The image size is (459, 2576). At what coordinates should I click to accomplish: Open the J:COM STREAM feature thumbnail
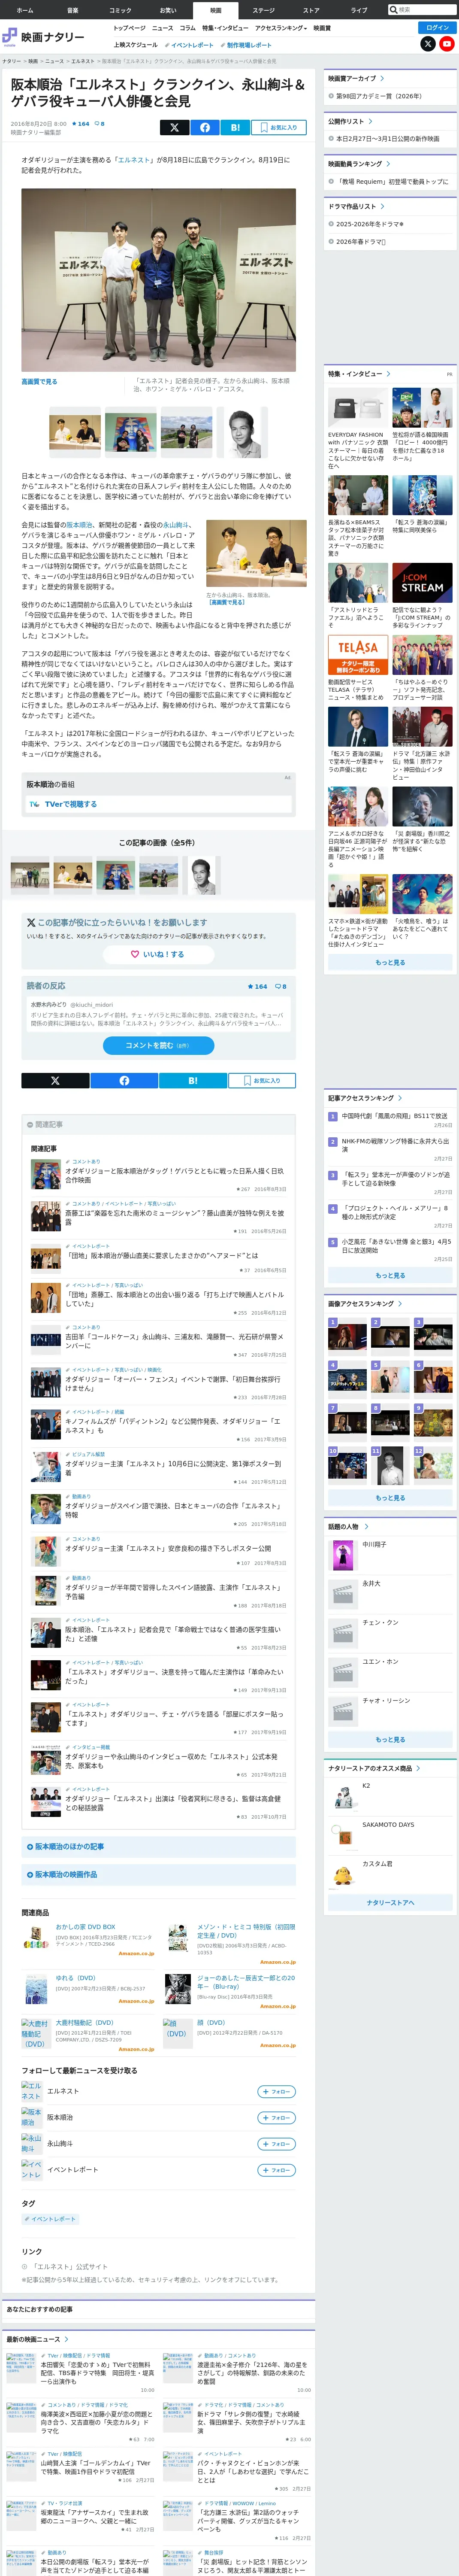click(x=422, y=583)
